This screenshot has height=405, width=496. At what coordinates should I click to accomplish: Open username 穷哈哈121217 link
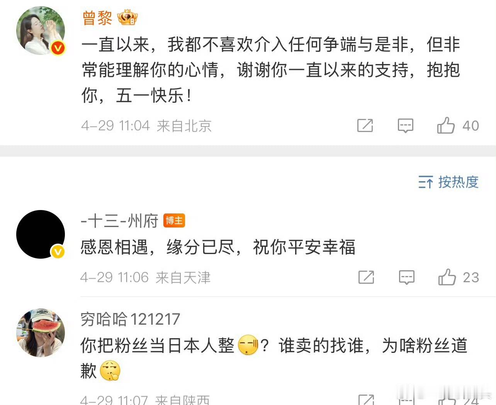130,319
